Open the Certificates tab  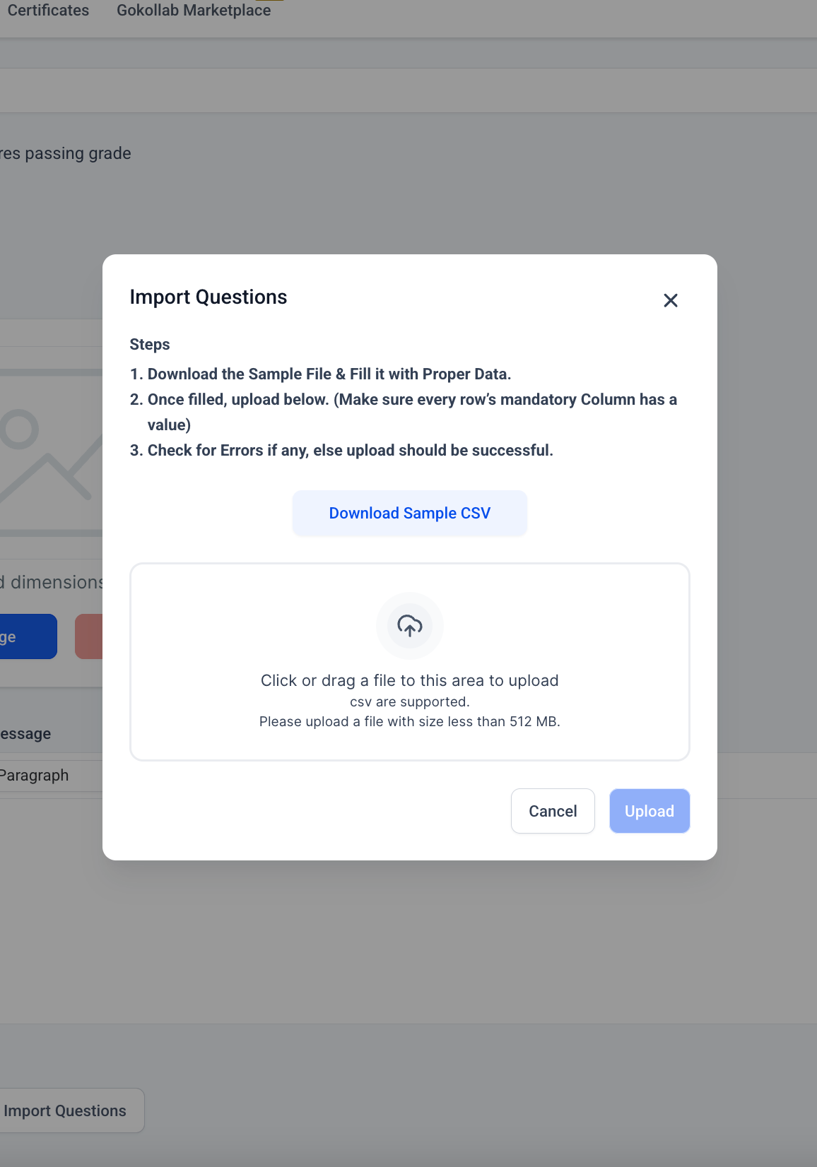click(48, 10)
